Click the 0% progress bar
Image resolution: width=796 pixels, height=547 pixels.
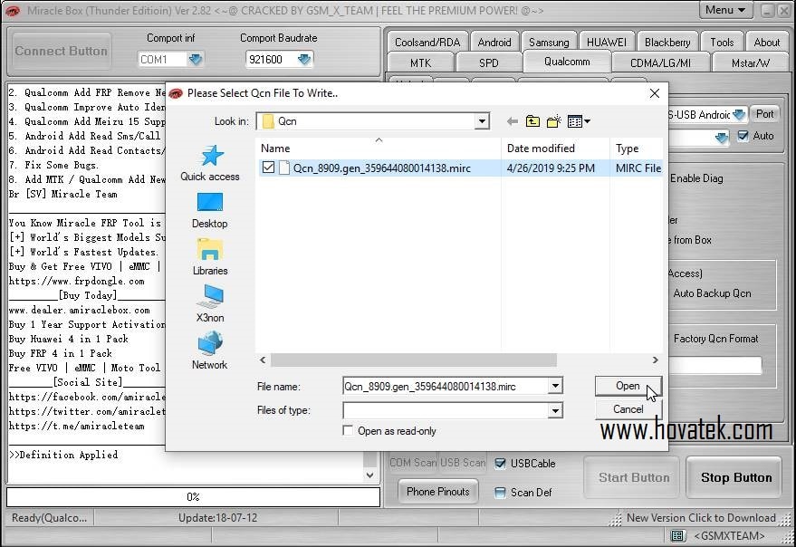pos(193,496)
